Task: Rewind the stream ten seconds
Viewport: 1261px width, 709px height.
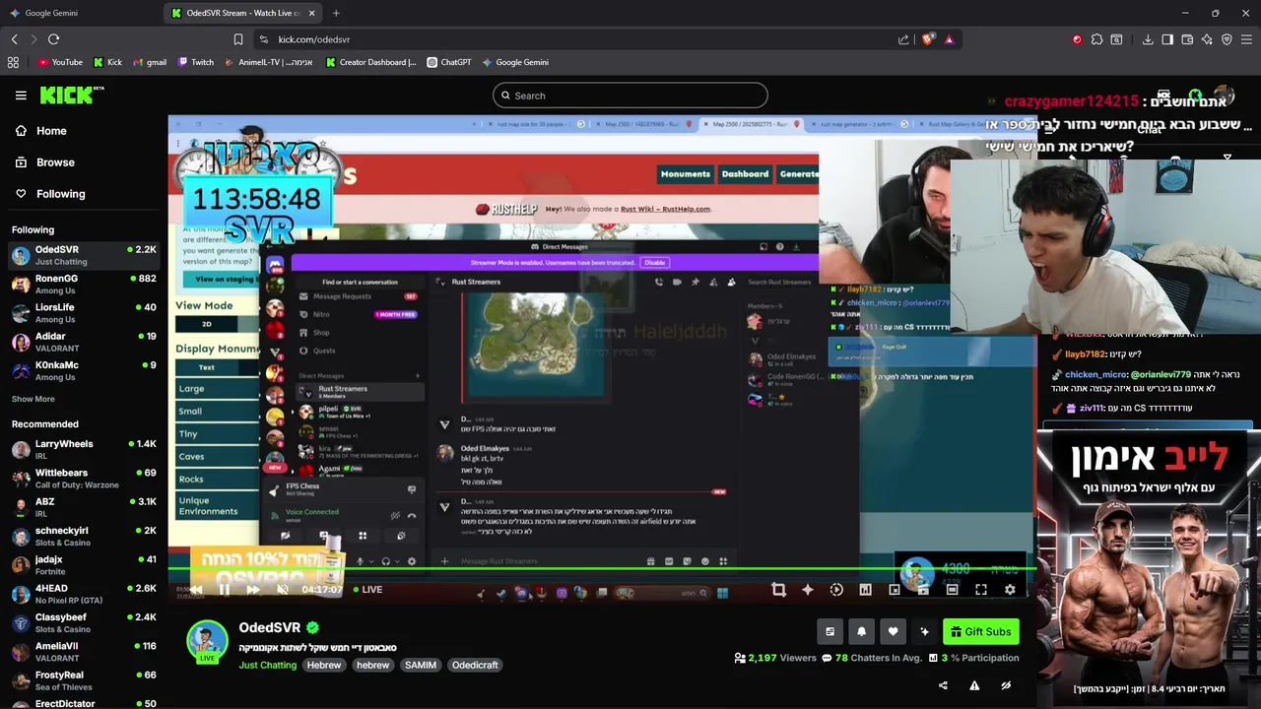Action: coord(196,590)
